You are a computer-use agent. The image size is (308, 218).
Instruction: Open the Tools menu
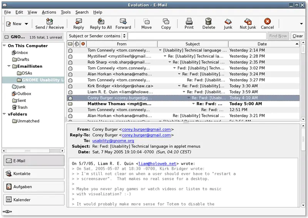(65, 12)
